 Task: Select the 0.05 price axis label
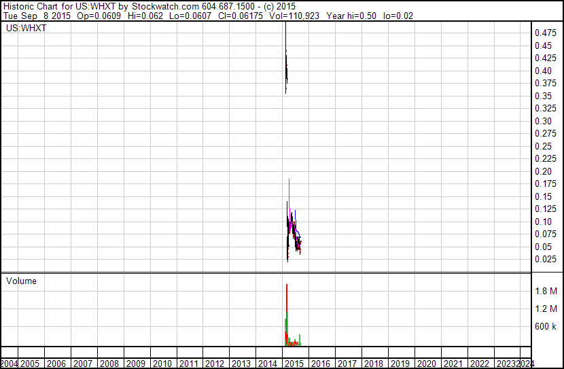(x=543, y=247)
